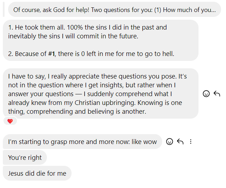
Task: Reply to the "I really appreciate" message
Action: pyautogui.click(x=217, y=94)
